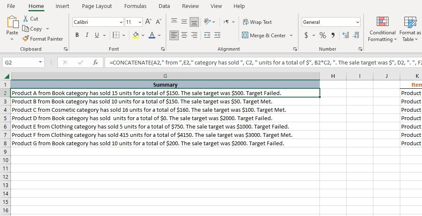This screenshot has width=422, height=216.
Task: Align text left
Action: (x=174, y=35)
